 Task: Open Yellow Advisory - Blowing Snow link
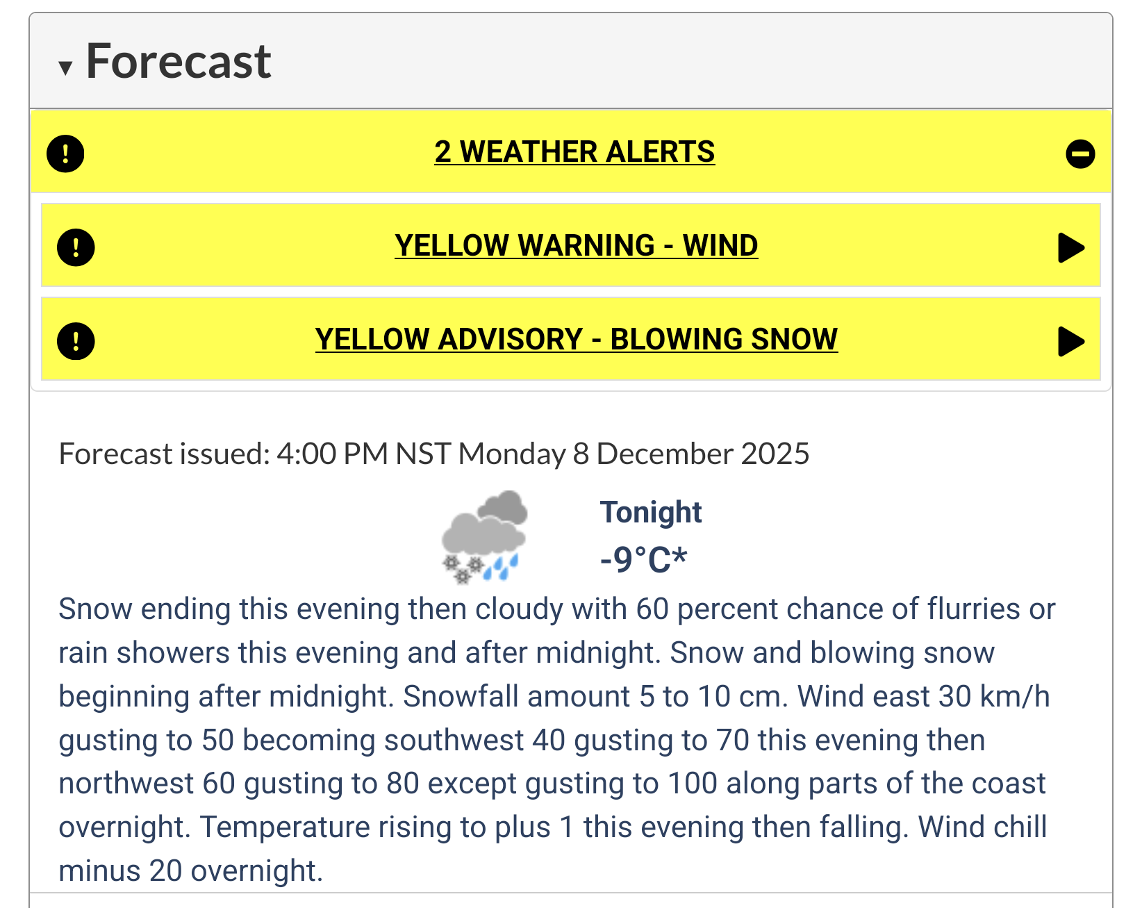point(576,340)
